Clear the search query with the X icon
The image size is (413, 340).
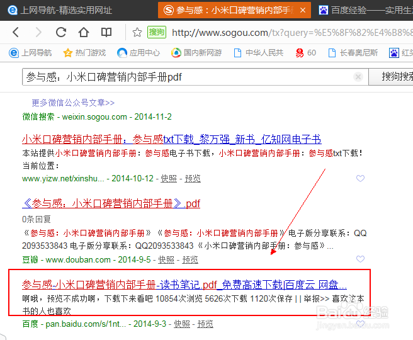[x=358, y=77]
